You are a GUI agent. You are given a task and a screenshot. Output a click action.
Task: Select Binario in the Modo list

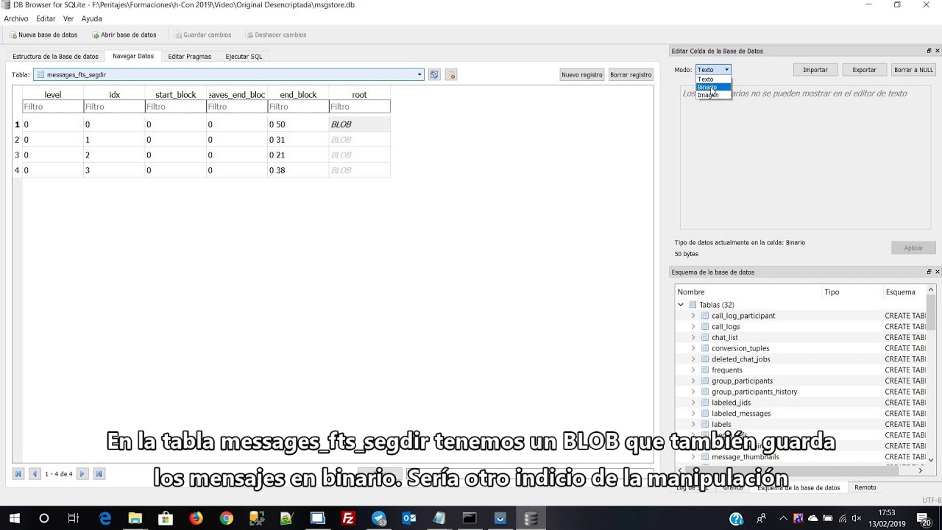713,87
